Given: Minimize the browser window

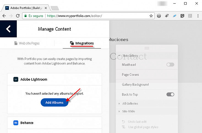Looking at the screenshot, I should [x=174, y=4].
